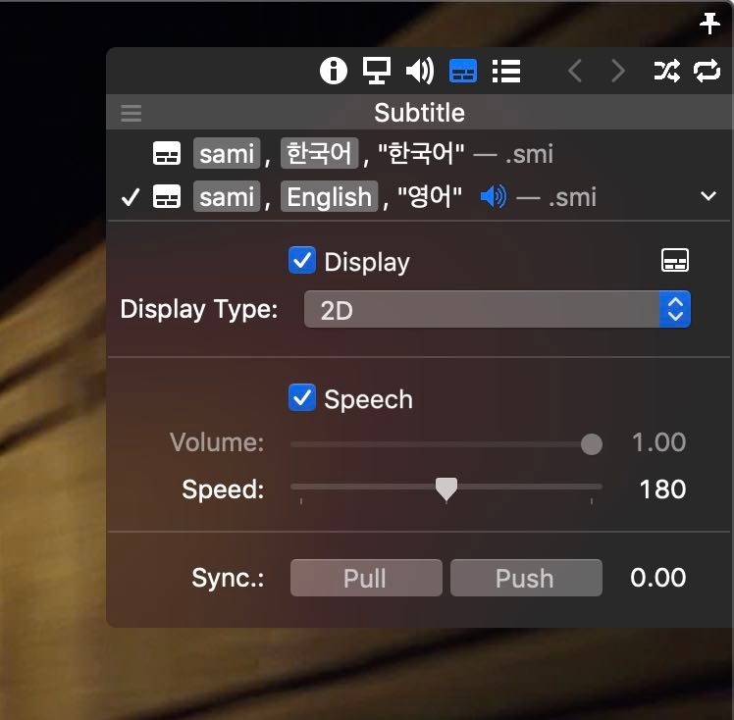Click the Push sync button
The height and width of the screenshot is (720, 734).
pyautogui.click(x=526, y=578)
